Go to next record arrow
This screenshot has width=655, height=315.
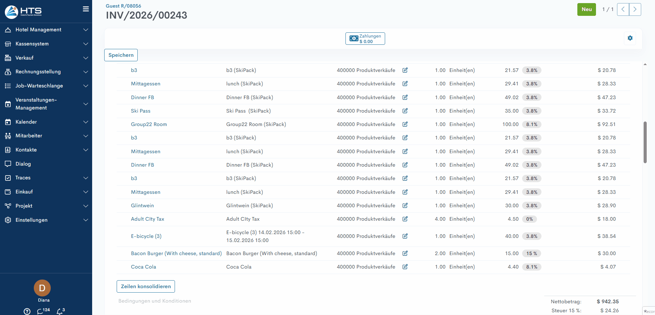pyautogui.click(x=635, y=10)
